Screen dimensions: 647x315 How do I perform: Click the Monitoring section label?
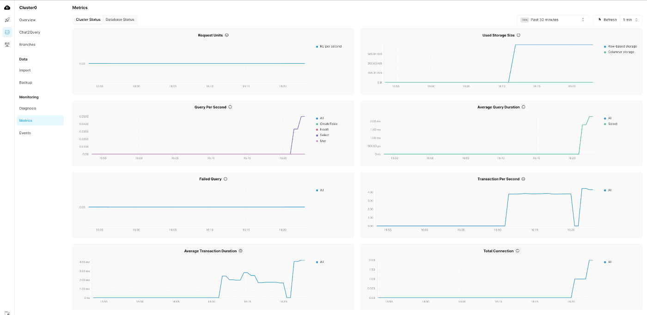[29, 97]
